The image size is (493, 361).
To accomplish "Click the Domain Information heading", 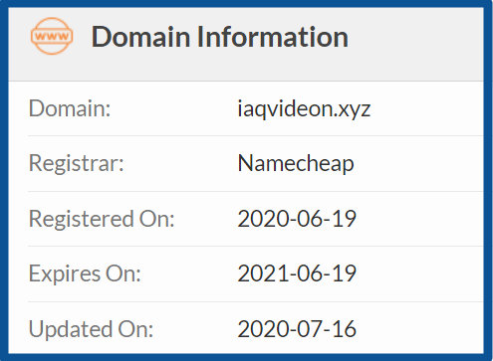I will click(x=220, y=37).
